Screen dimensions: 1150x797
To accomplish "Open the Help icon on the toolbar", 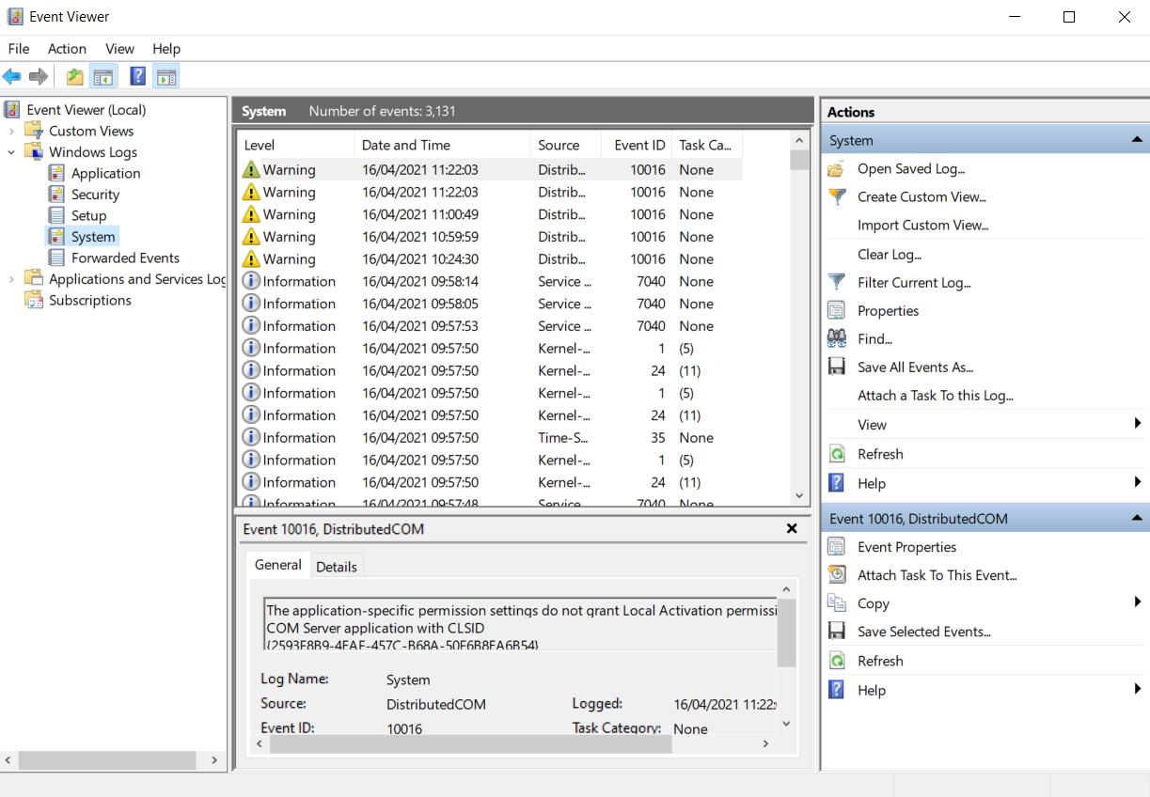I will [137, 76].
